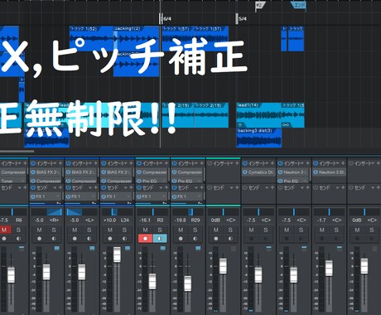Disable sends power icon on -5.0 <R> channel
This screenshot has height=315, width=381.
click(x=33, y=187)
